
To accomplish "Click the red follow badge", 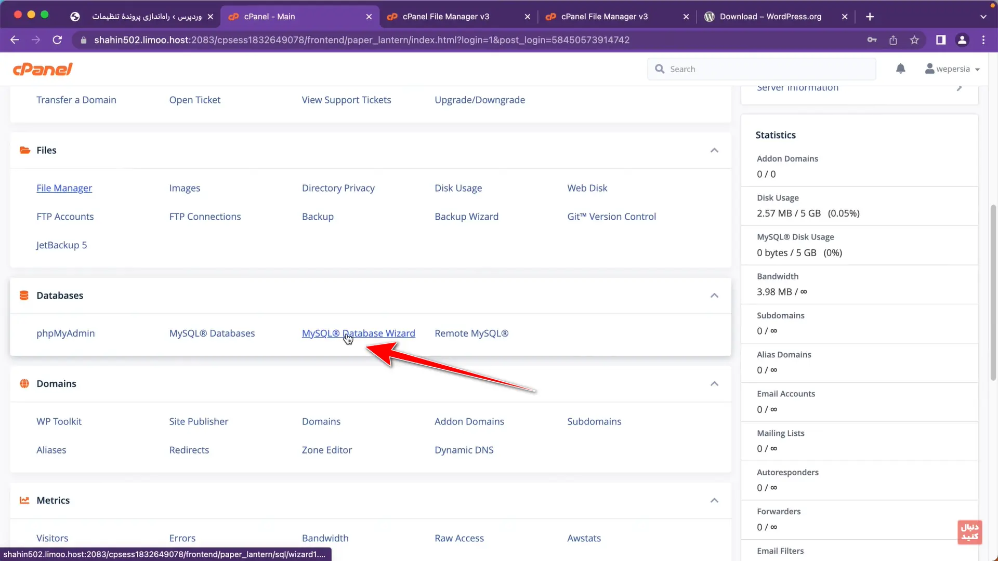I will point(969,532).
